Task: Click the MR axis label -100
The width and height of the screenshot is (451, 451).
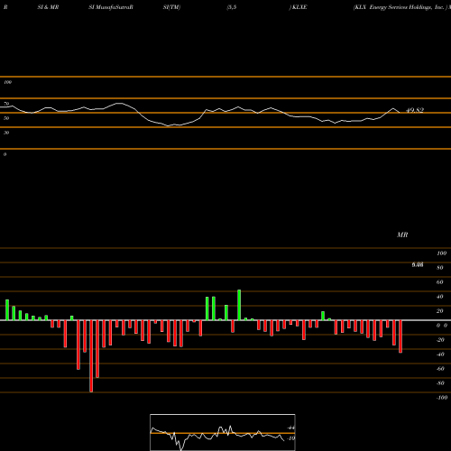Action: click(x=442, y=398)
